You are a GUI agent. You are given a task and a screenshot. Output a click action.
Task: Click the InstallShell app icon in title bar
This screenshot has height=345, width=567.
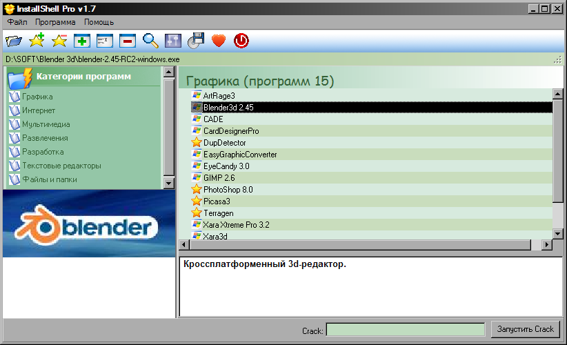[10, 9]
